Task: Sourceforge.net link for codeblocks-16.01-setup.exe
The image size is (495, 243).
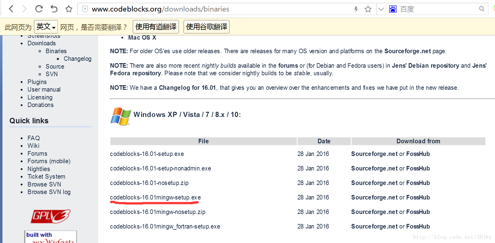Action: 374,154
